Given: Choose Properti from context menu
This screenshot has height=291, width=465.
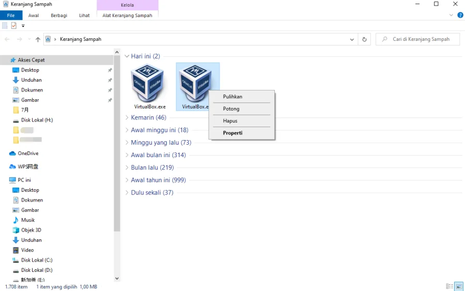Looking at the screenshot, I should 242,133.
